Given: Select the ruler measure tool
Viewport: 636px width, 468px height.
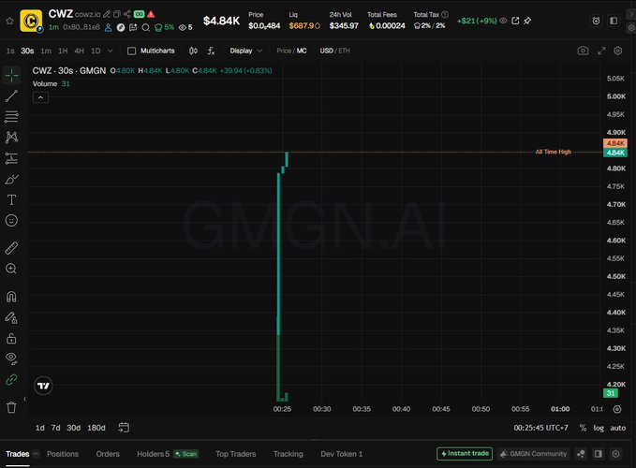Looking at the screenshot, I should pyautogui.click(x=11, y=248).
